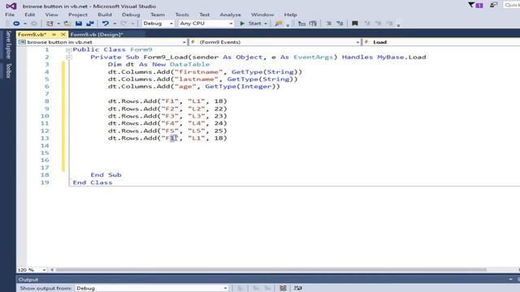Collapse the Form9_Load Sub outline
The height and width of the screenshot is (292, 520).
(68, 58)
